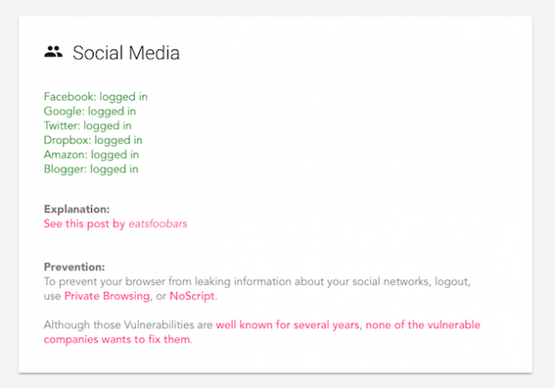Open 'none of the vulnerable' link text
Screen dimensions: 555x388
tap(423, 325)
